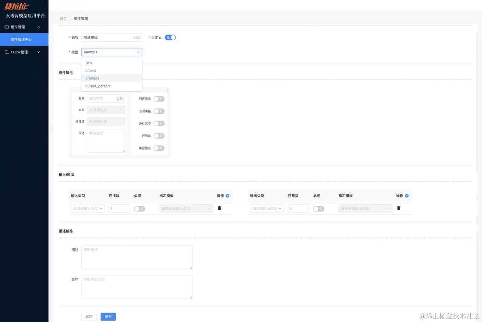Go to 首页 breadcrumb link

[x=63, y=18]
